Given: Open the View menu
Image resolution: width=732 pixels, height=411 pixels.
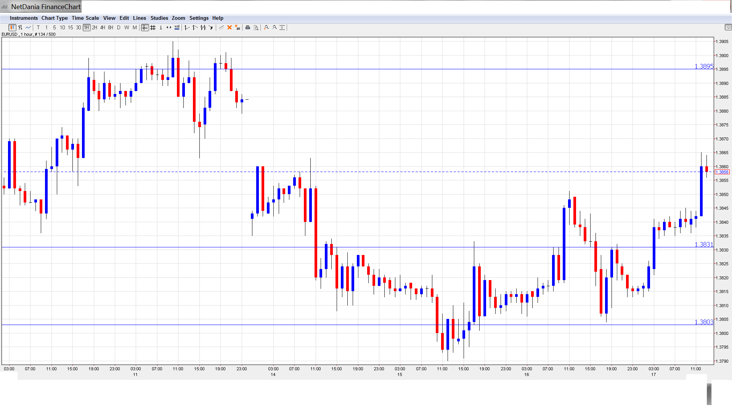Looking at the screenshot, I should (x=109, y=18).
